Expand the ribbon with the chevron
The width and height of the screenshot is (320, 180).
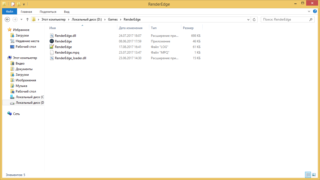click(x=309, y=12)
